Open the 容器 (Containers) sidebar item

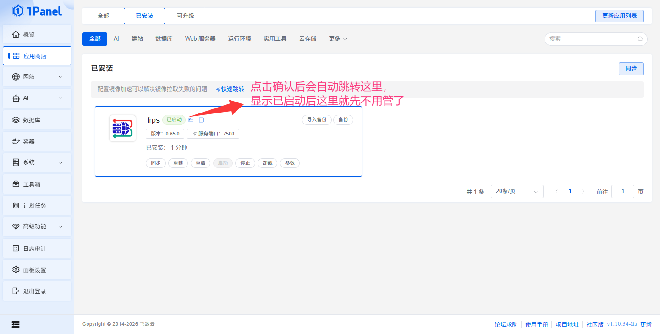(x=37, y=141)
